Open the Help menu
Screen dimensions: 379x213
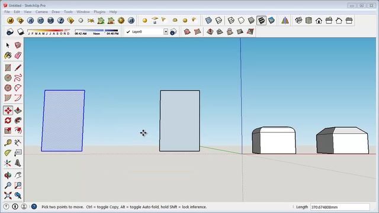113,12
